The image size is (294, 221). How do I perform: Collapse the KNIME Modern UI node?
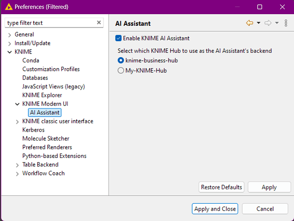coord(17,104)
